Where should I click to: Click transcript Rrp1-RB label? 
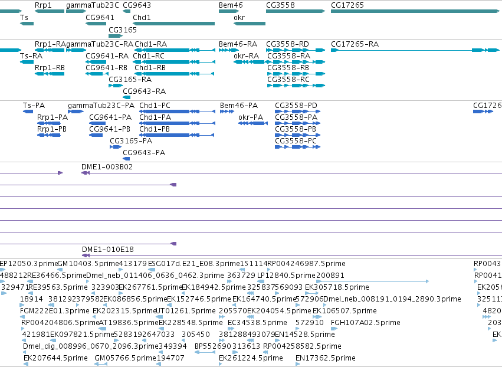tap(50, 68)
